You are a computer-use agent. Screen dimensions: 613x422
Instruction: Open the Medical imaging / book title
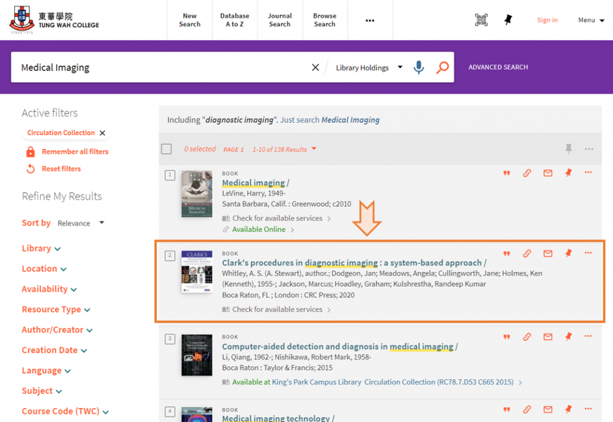coord(256,183)
